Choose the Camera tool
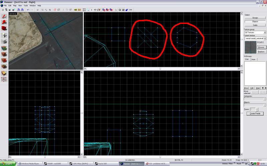Image resolution: width=267 pixels, height=166 pixels. pyautogui.click(x=4, y=29)
